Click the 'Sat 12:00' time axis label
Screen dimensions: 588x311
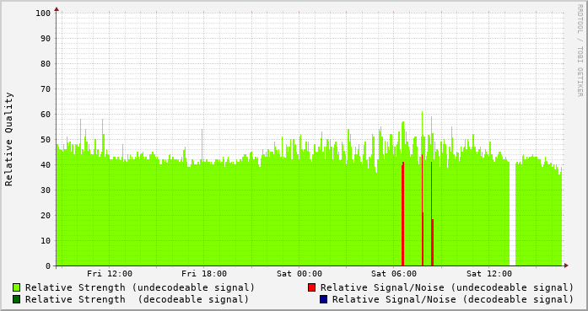[489, 274]
